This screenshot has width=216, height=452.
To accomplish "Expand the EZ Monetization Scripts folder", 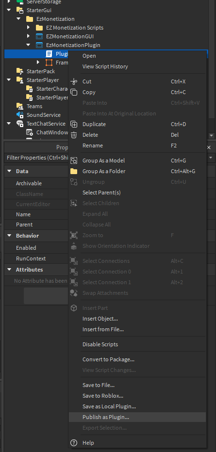I will 28,28.
